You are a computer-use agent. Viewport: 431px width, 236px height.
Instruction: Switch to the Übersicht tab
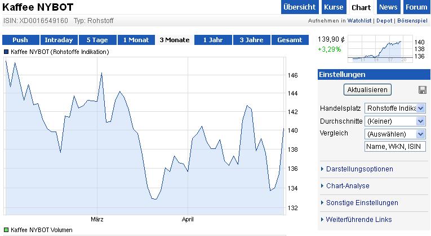pos(299,7)
